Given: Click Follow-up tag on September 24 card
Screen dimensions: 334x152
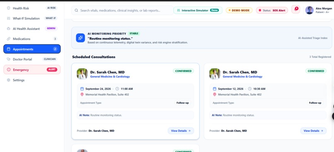Looking at the screenshot, I should 183,103.
